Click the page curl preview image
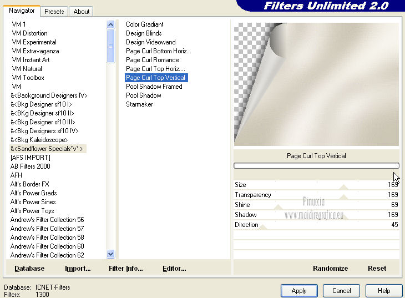The width and height of the screenshot is (405, 298). [x=316, y=84]
